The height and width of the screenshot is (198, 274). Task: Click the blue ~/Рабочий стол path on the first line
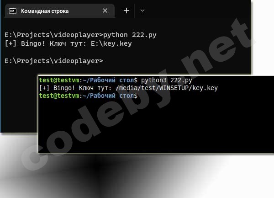pos(108,80)
